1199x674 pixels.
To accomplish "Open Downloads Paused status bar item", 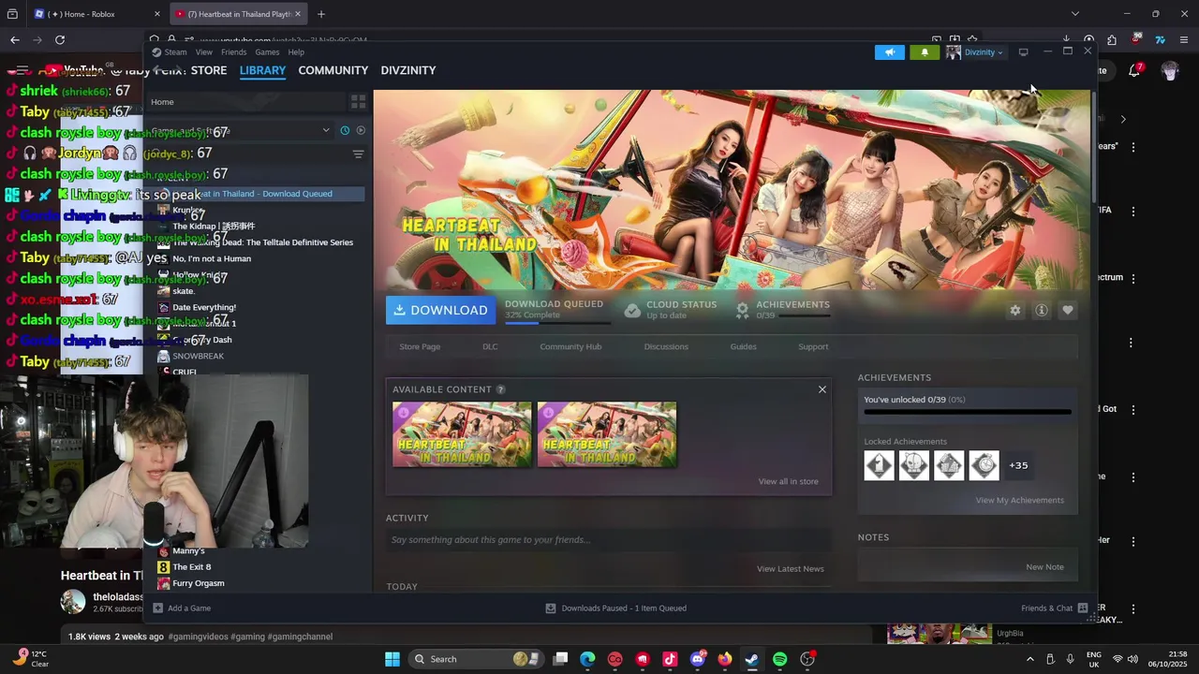I will 615,608.
